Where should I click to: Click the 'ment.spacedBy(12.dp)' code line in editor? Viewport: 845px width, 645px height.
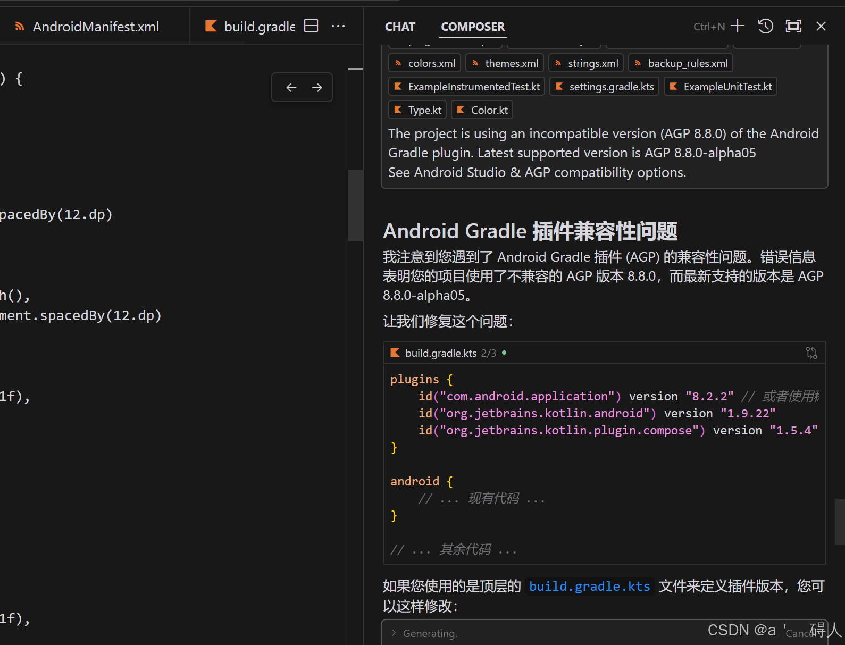(x=80, y=315)
